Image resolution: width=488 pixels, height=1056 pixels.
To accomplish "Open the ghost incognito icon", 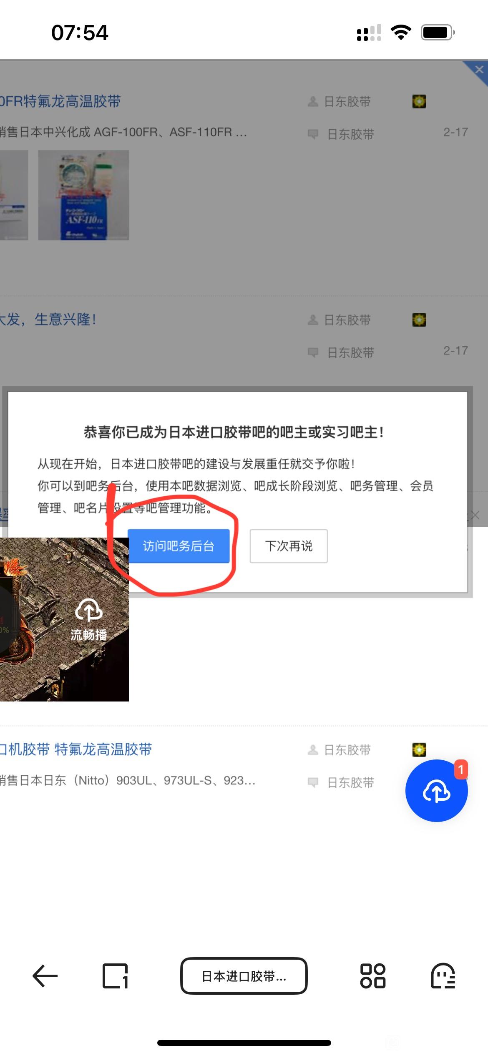I will [x=443, y=976].
